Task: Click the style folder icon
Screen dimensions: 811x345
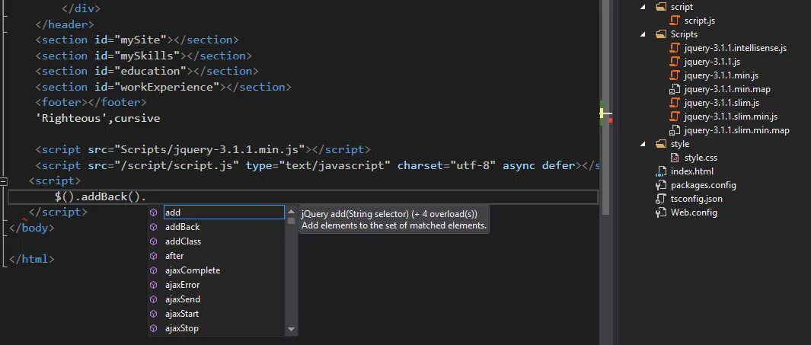Action: (x=660, y=144)
